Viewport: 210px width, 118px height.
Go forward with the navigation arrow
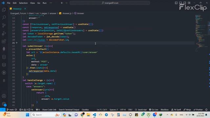[66, 3]
